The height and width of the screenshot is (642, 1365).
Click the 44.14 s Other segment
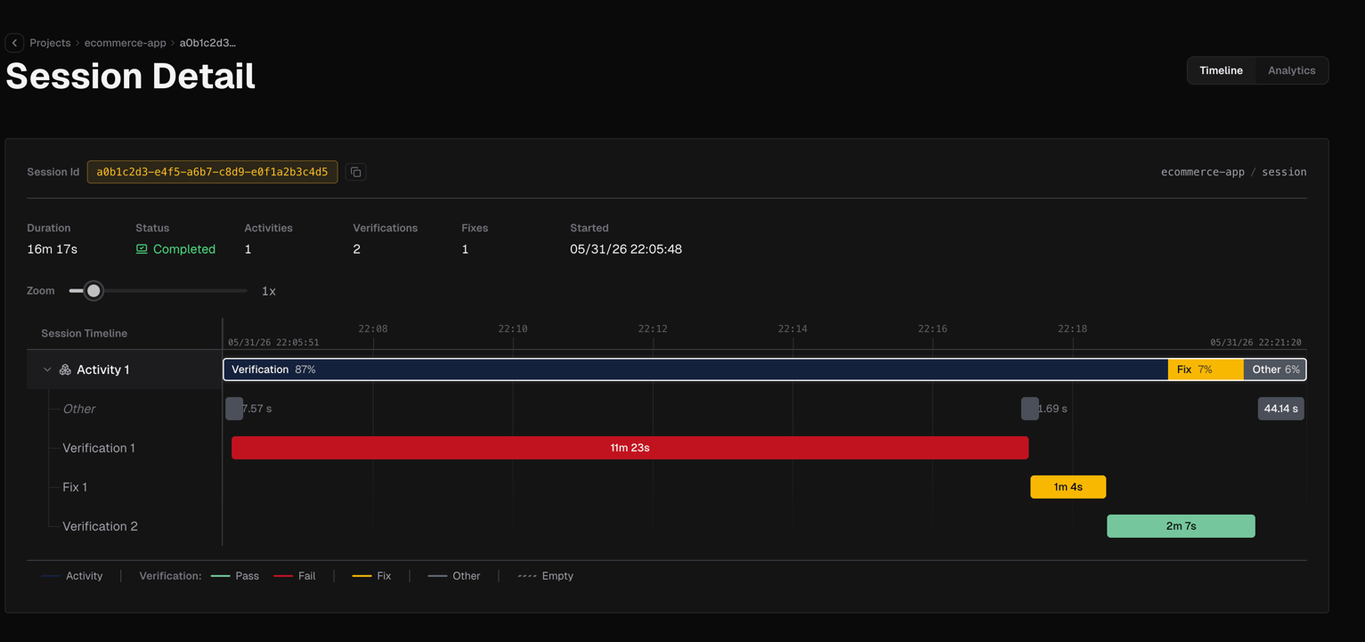1280,409
